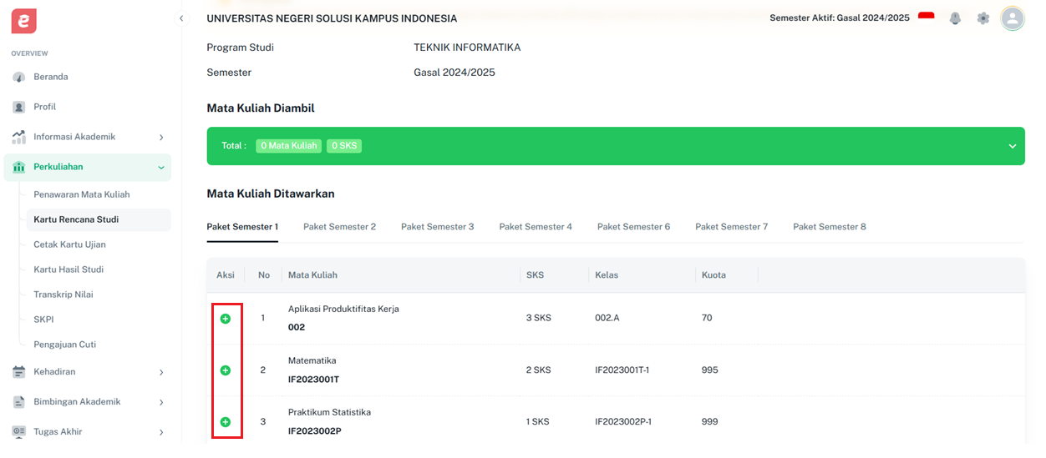Open the SKPI page
1046x458 pixels.
point(43,320)
